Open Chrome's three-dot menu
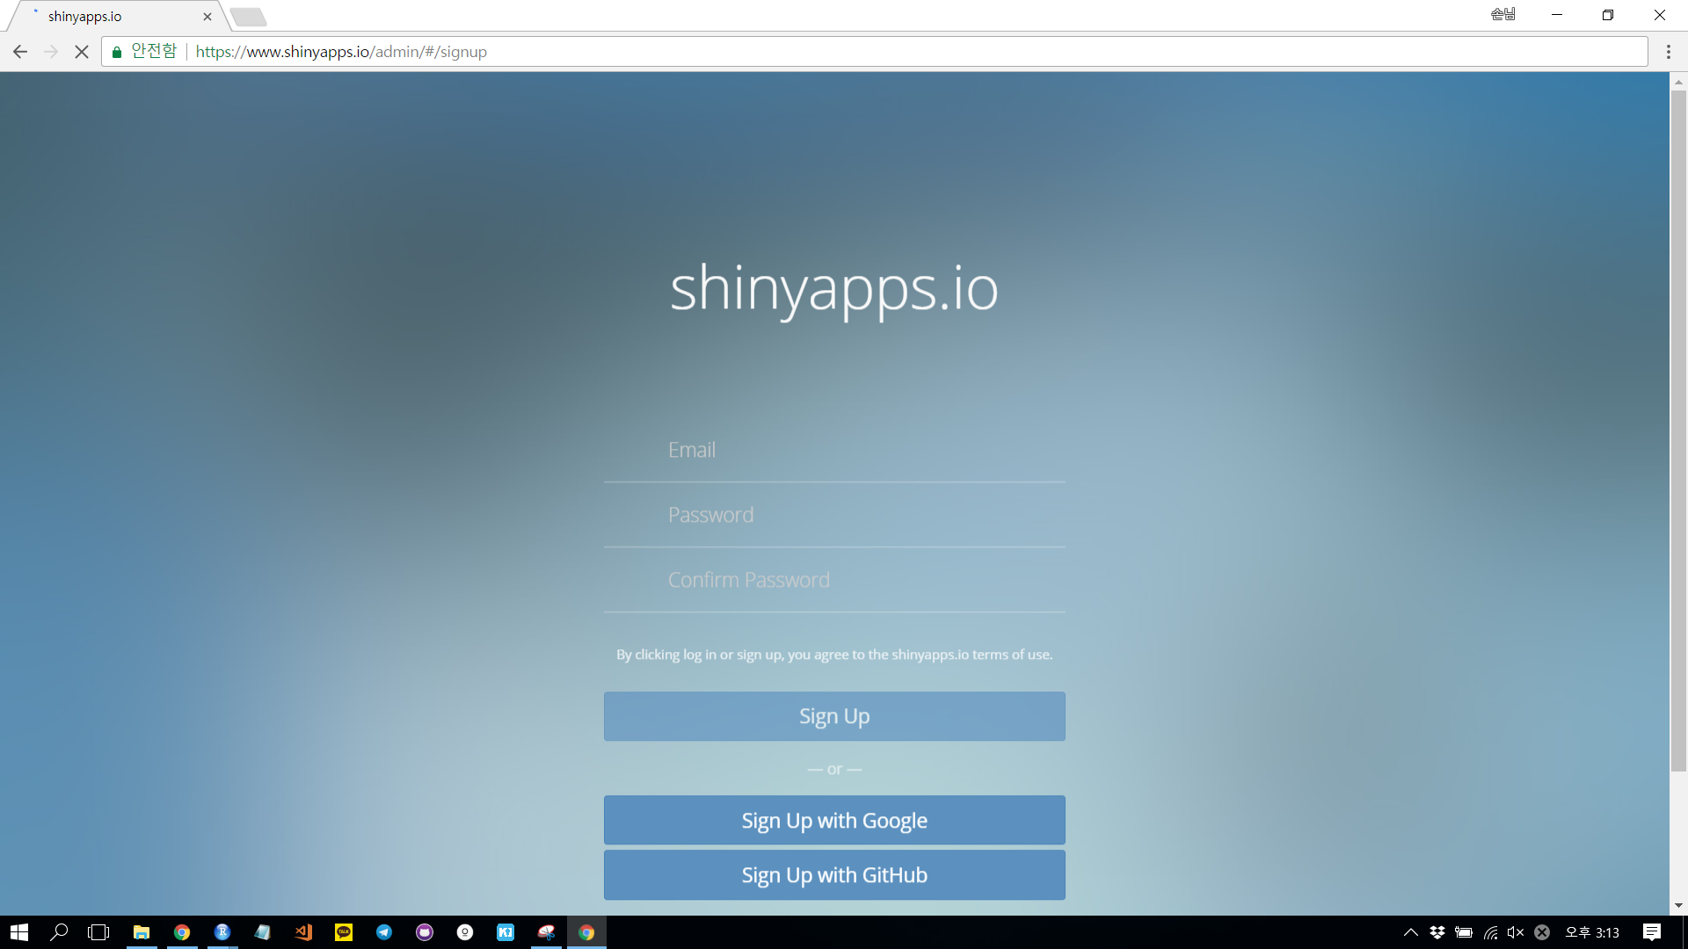The height and width of the screenshot is (949, 1688). click(x=1668, y=52)
